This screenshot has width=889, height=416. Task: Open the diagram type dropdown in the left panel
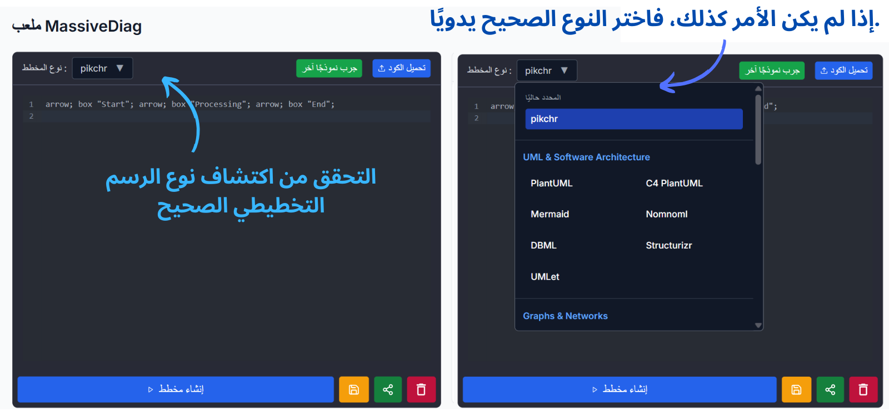(102, 68)
